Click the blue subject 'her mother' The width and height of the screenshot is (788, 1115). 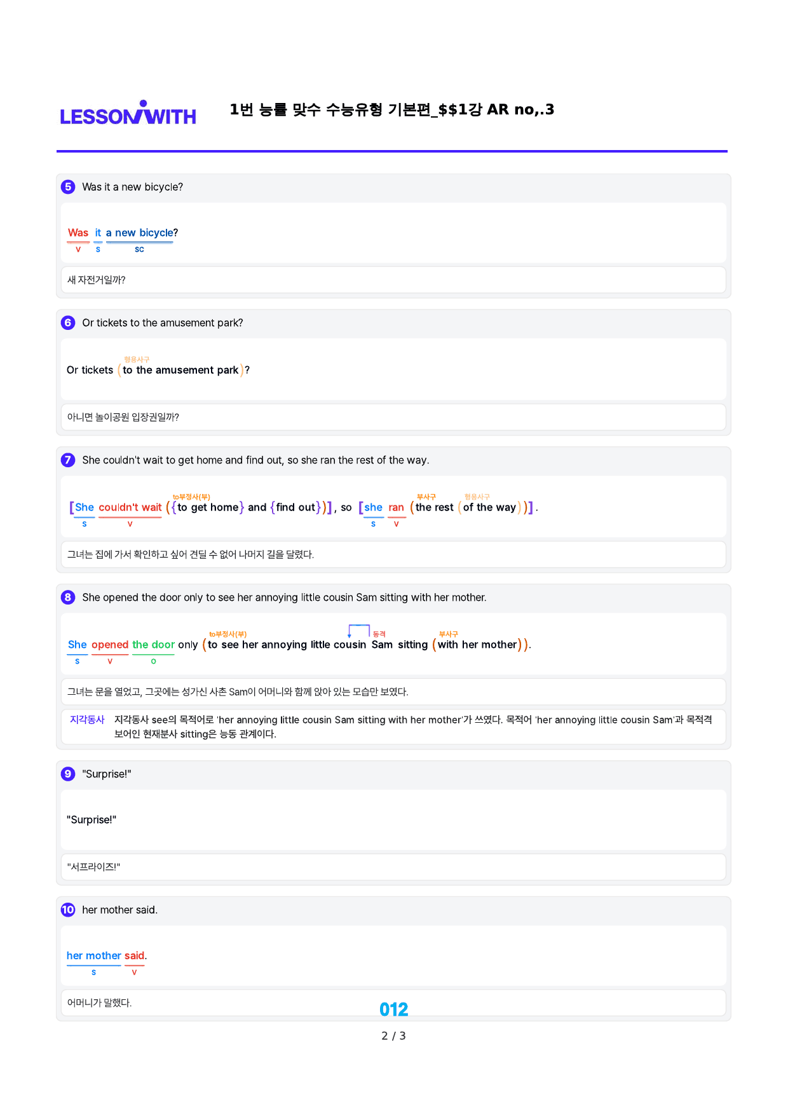tap(94, 956)
